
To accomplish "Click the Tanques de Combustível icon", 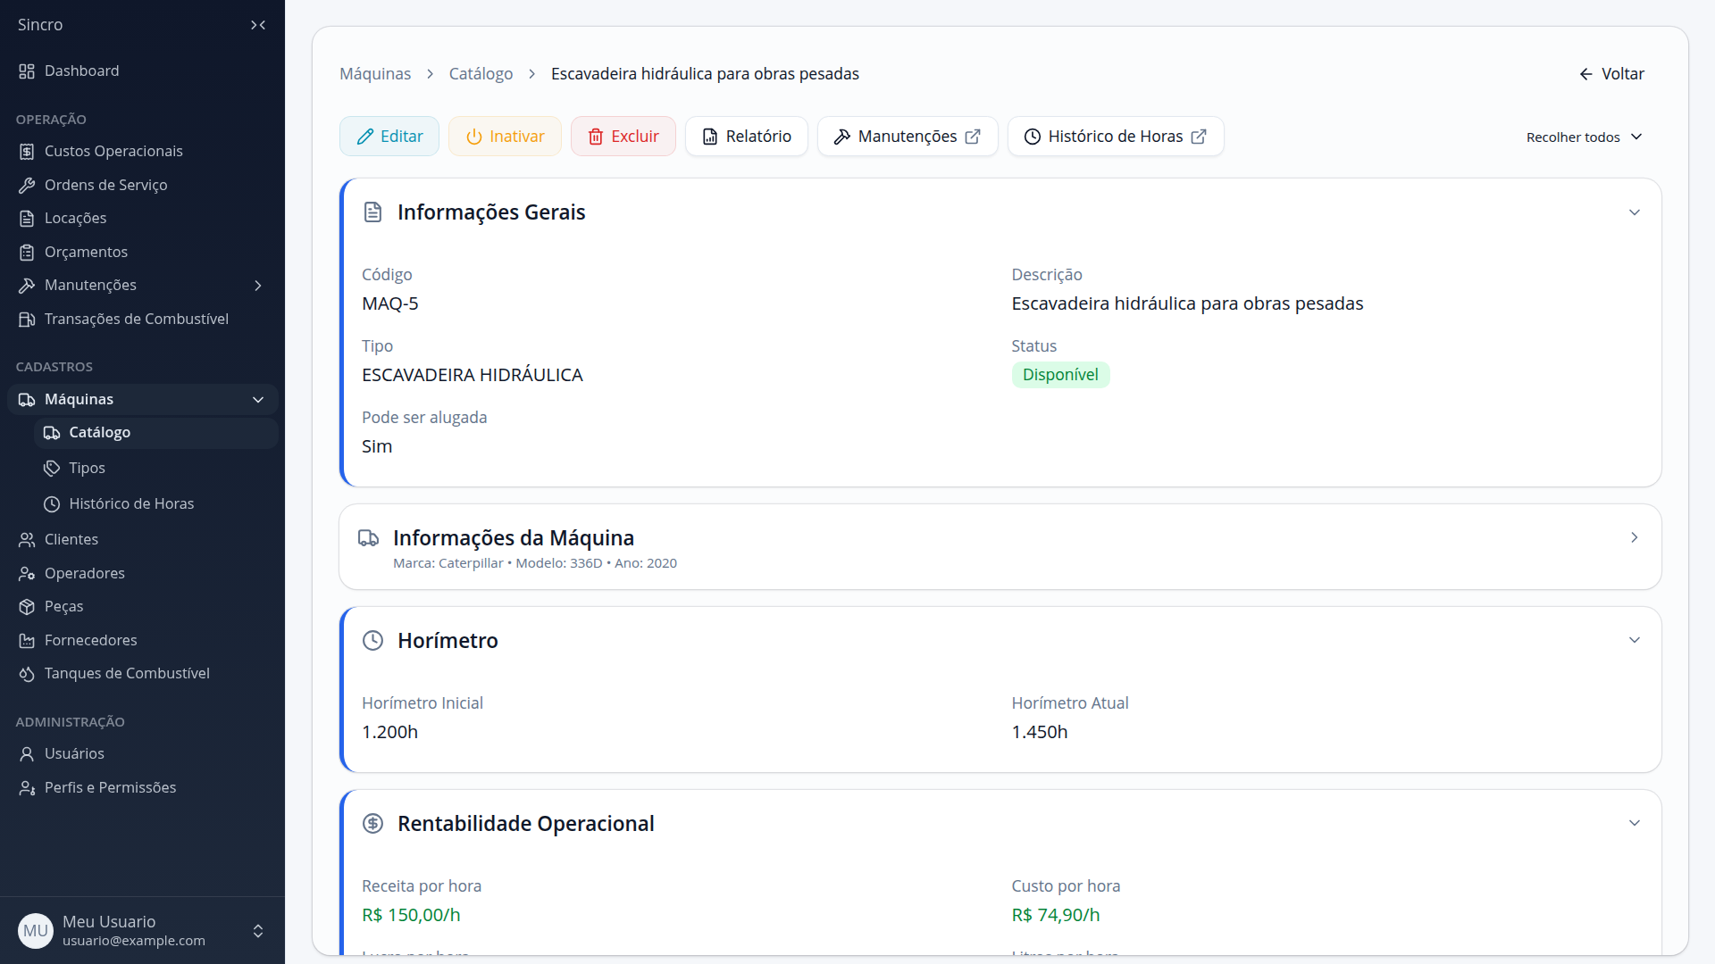I will coord(27,674).
